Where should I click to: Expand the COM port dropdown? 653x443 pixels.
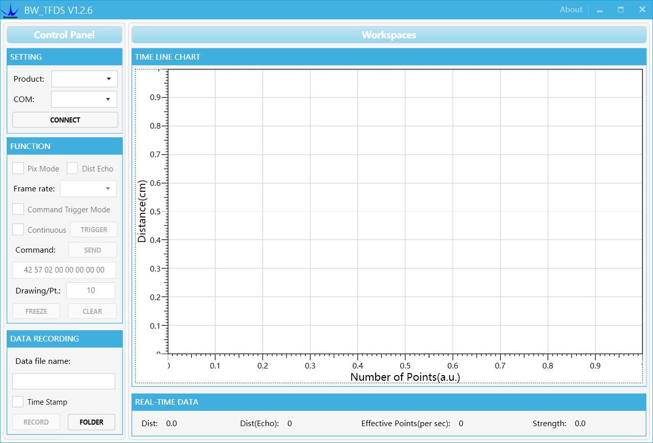click(84, 100)
